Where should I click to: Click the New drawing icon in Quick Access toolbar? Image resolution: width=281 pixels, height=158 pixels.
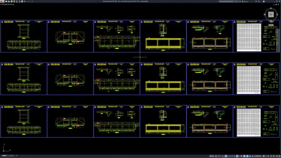[x=6, y=1]
